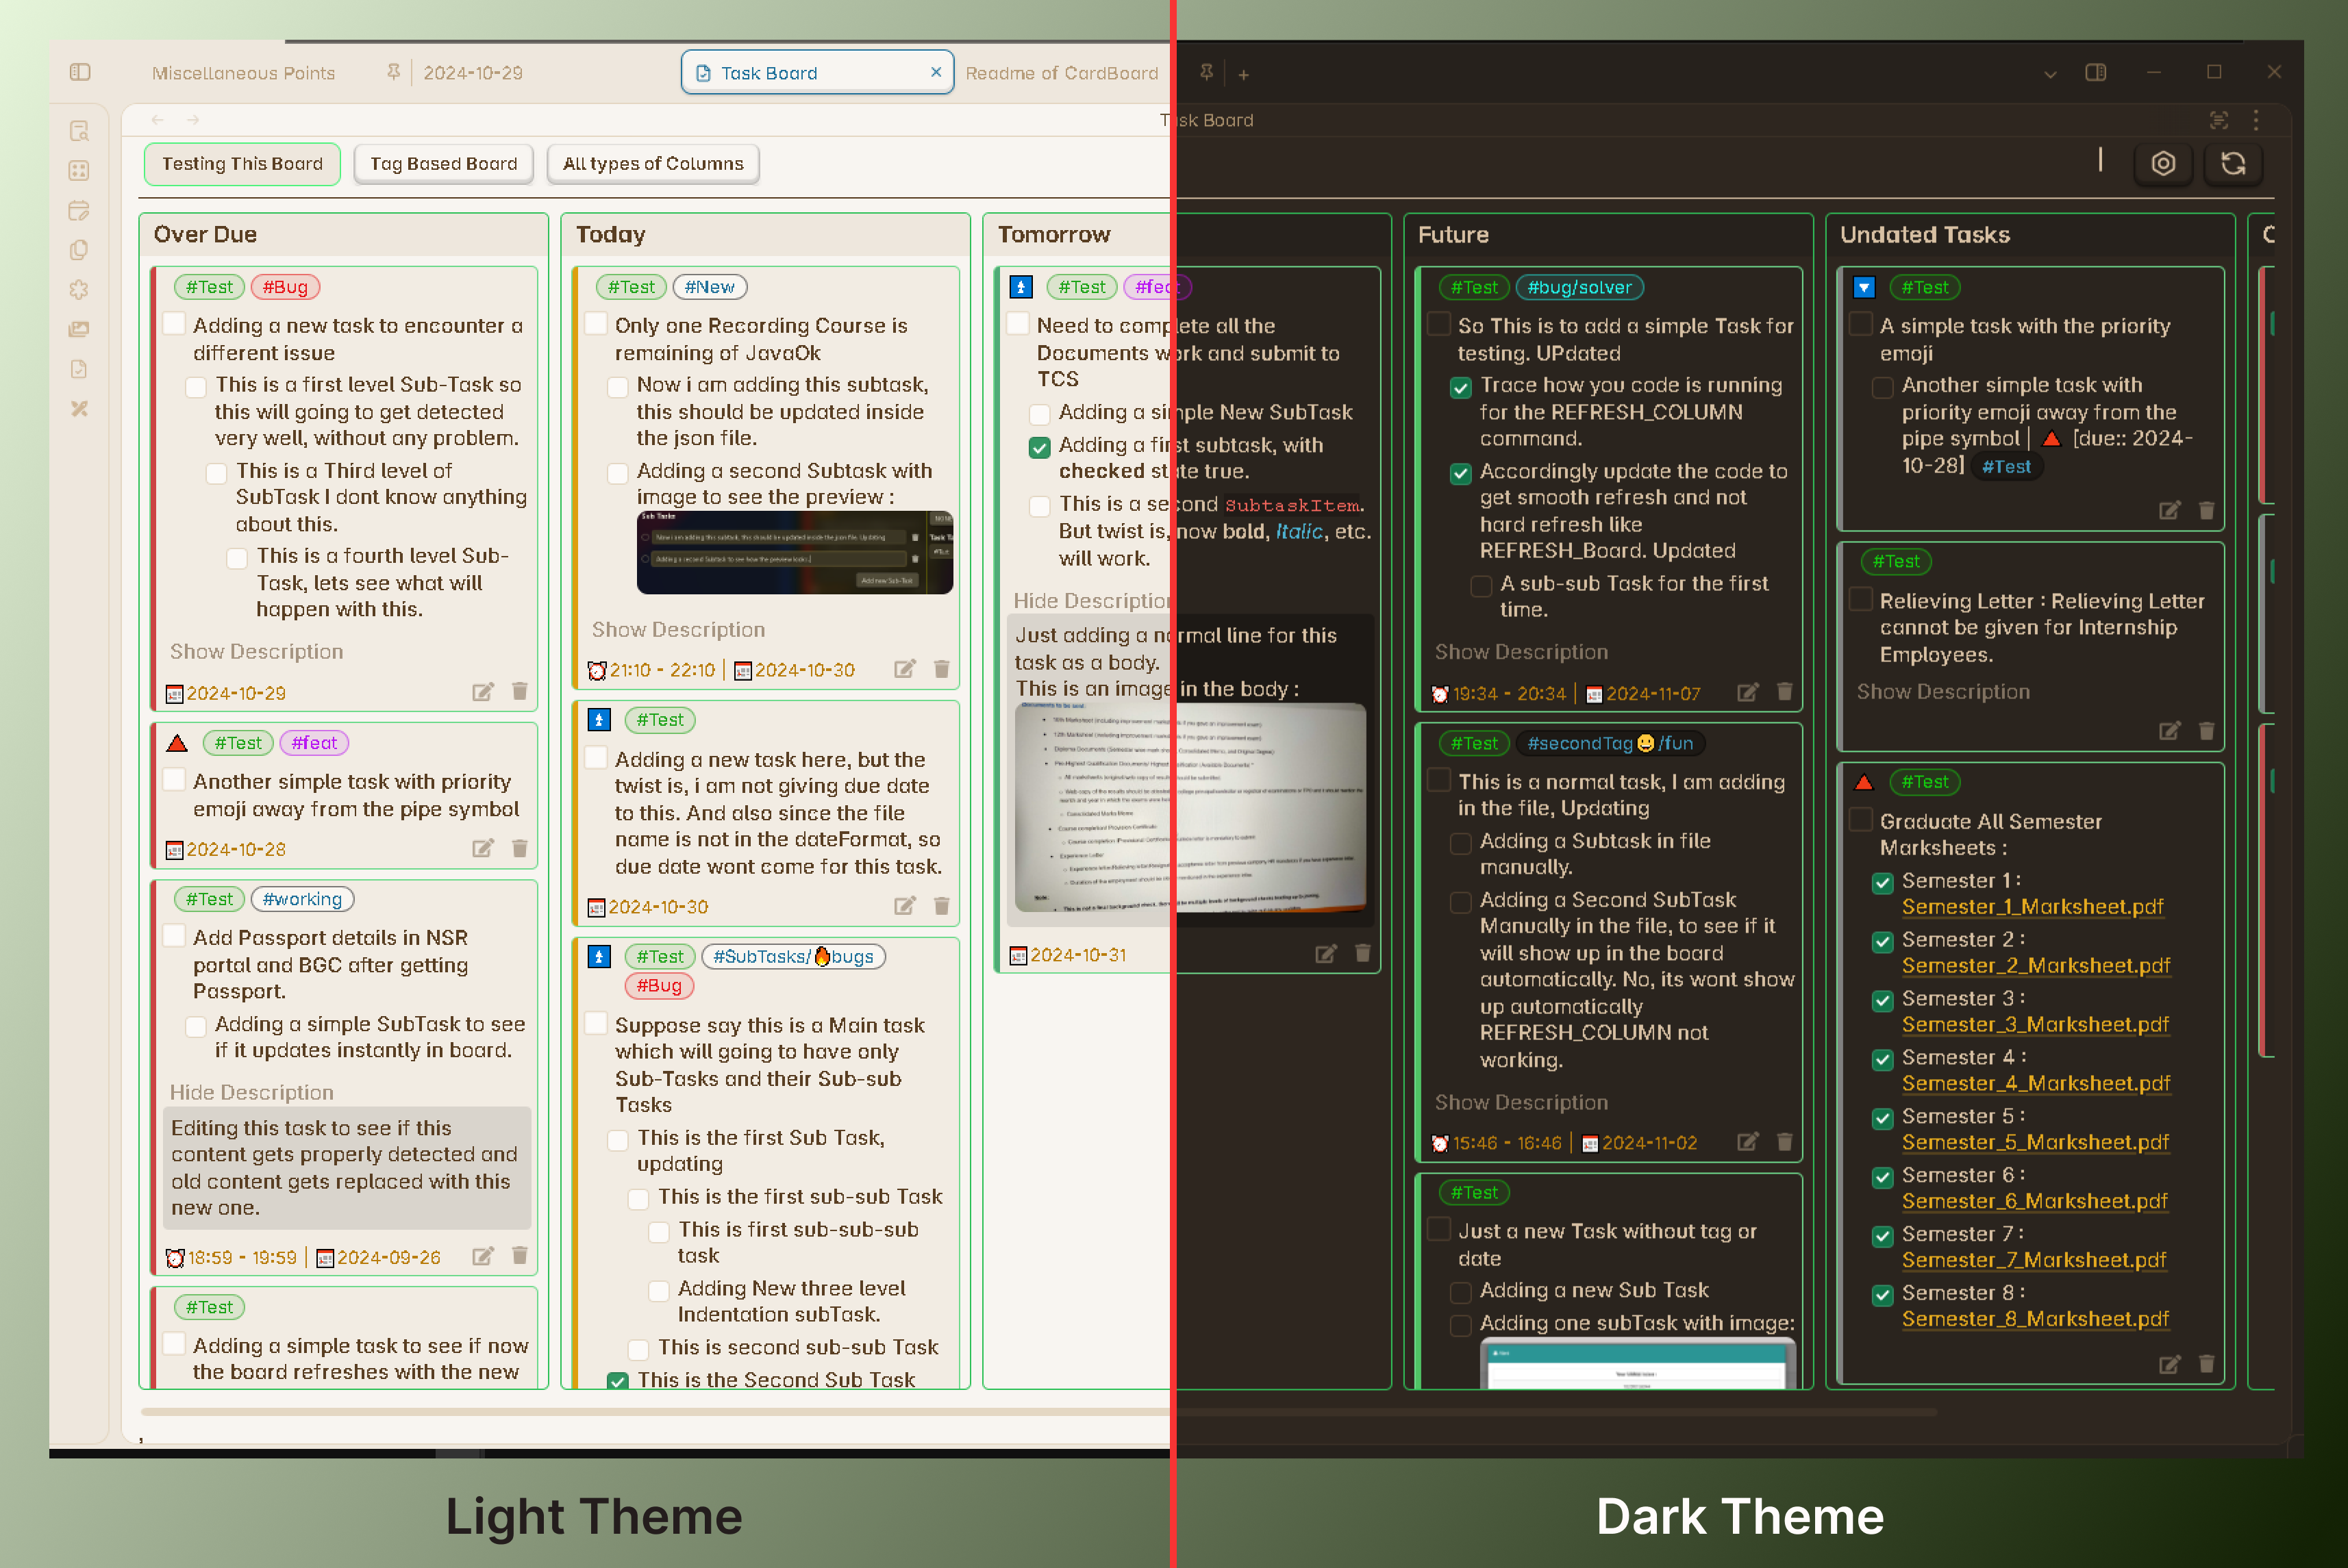
Task: Edit the card dated 2024-10-28
Action: tap(483, 848)
